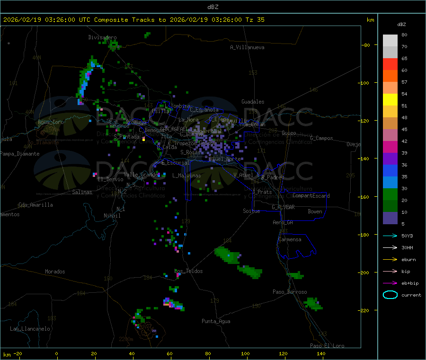Click the 'E_Escorial' map label
The width and height of the screenshot is (426, 360).
[176, 163]
